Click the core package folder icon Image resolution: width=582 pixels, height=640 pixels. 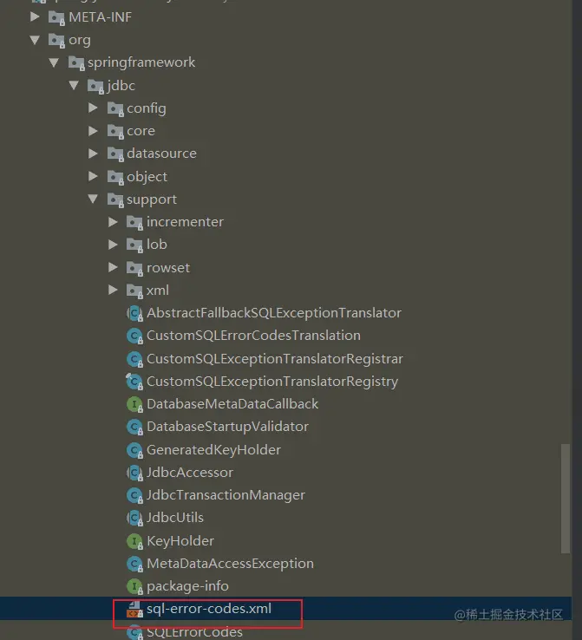point(115,132)
